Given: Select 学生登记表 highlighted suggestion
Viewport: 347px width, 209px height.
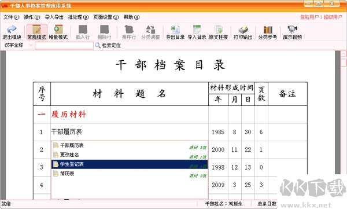Looking at the screenshot, I should 130,164.
